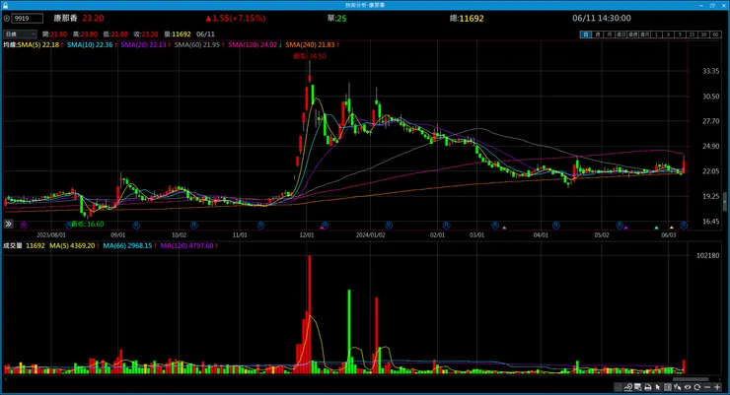
Task: Click the vertical scrollbar handle at right edge
Action: click(x=725, y=201)
